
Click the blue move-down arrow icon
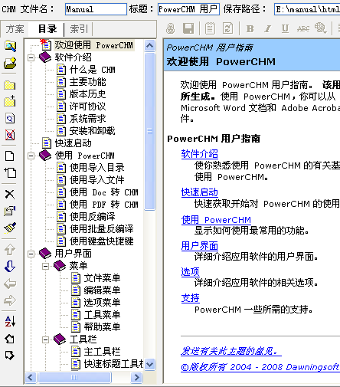pos(10,267)
